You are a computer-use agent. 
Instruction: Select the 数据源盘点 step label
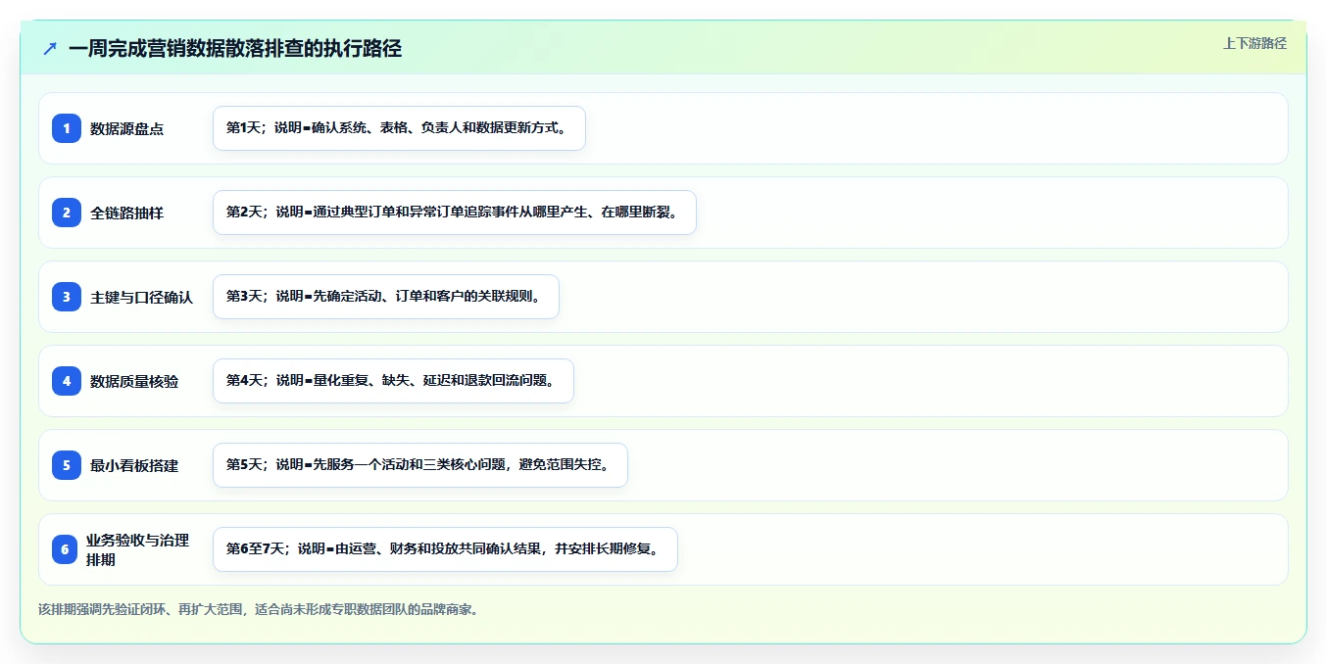tap(127, 128)
